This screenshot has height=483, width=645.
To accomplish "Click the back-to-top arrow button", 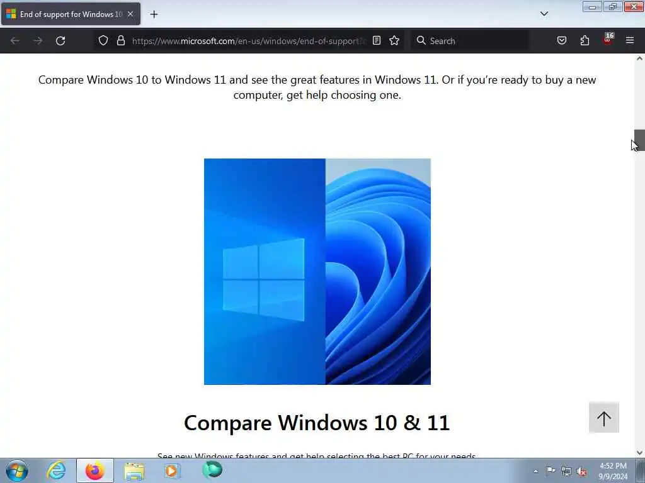I will [x=604, y=418].
